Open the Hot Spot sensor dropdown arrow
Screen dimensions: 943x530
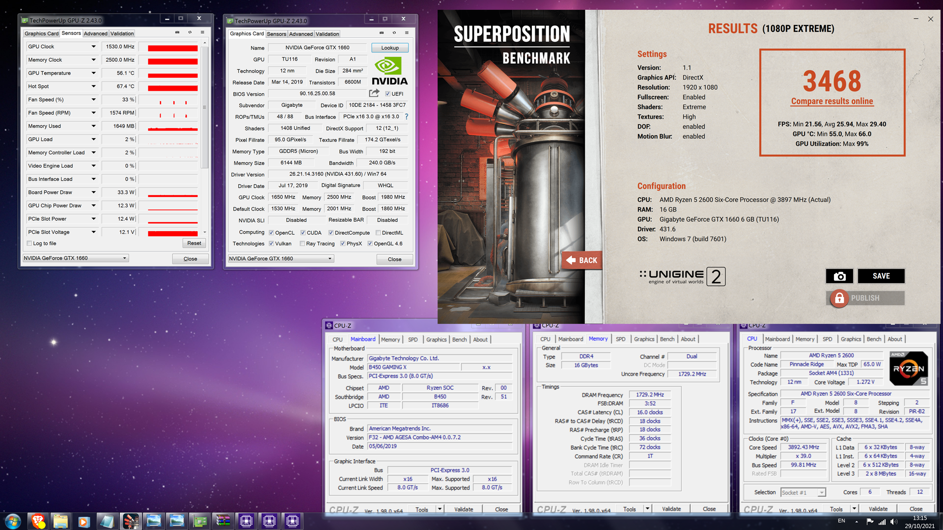[x=93, y=86]
